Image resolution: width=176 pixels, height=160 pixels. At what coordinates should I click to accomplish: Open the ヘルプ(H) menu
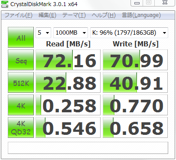click(x=104, y=15)
